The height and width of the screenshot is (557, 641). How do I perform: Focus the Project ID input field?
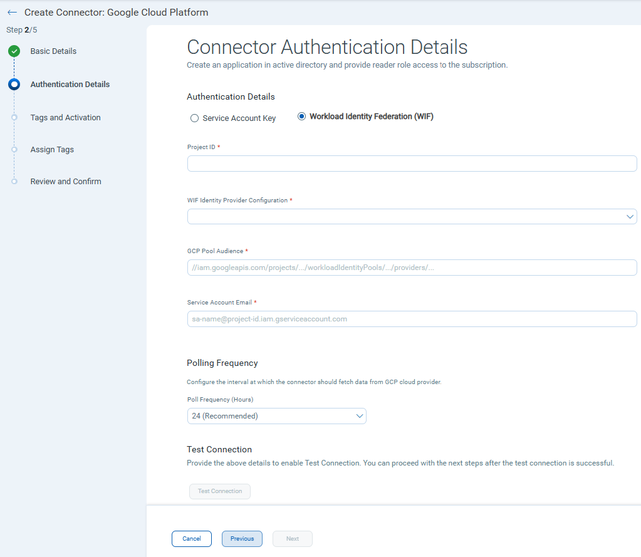pyautogui.click(x=412, y=164)
